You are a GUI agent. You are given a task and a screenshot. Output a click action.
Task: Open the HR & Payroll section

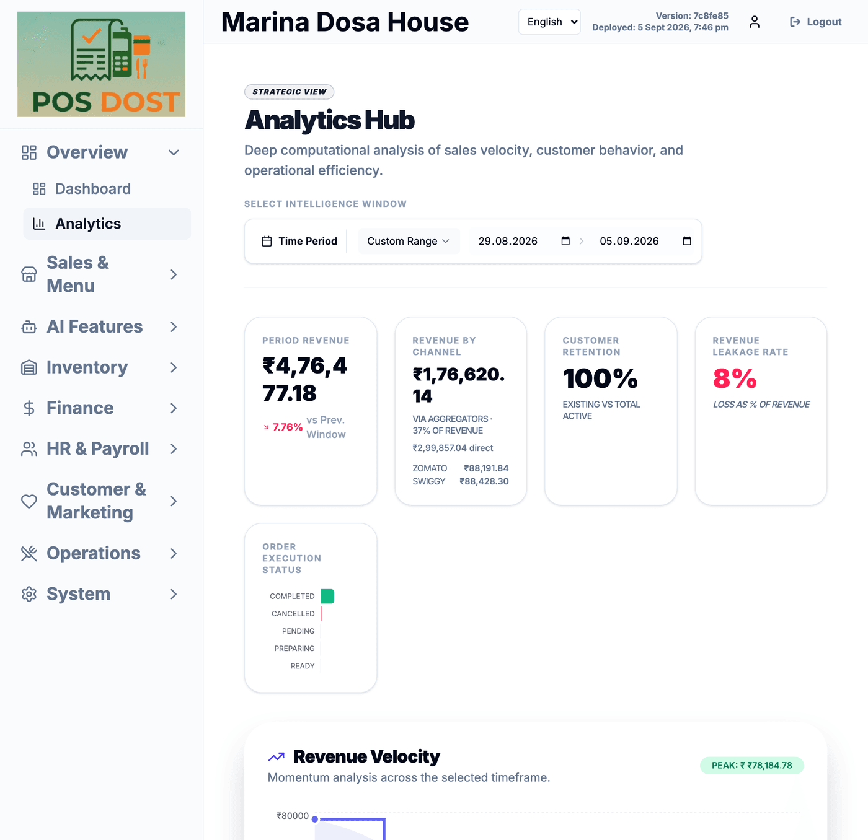click(x=101, y=448)
